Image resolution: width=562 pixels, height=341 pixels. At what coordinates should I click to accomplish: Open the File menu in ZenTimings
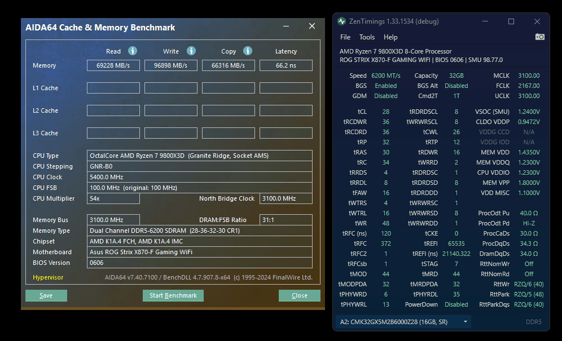point(345,37)
